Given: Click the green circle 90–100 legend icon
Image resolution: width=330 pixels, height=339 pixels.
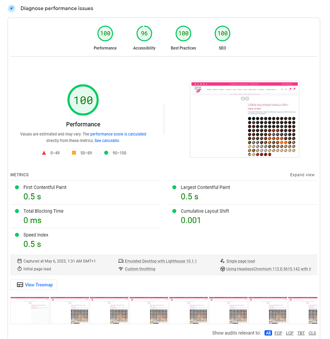Looking at the screenshot, I should [x=106, y=153].
